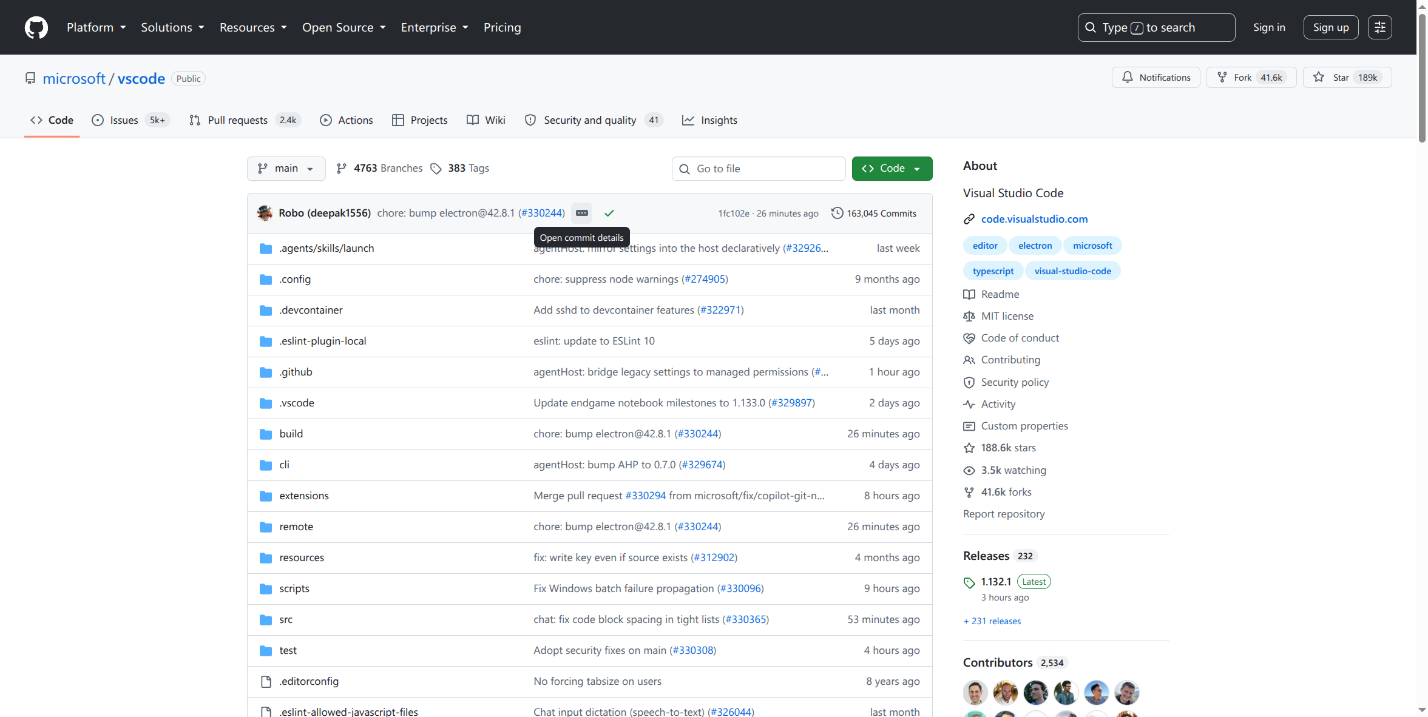Open the appearance settings icon in header
Screen dimensions: 1428x717
point(1379,27)
